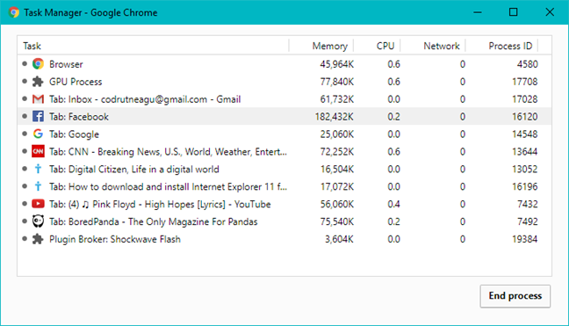The width and height of the screenshot is (569, 326).
Task: Click the BoredPanda panda icon
Action: point(38,221)
